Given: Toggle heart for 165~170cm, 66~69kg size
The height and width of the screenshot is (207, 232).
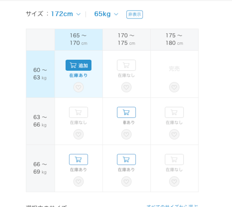Looking at the screenshot, I should pos(78,181).
